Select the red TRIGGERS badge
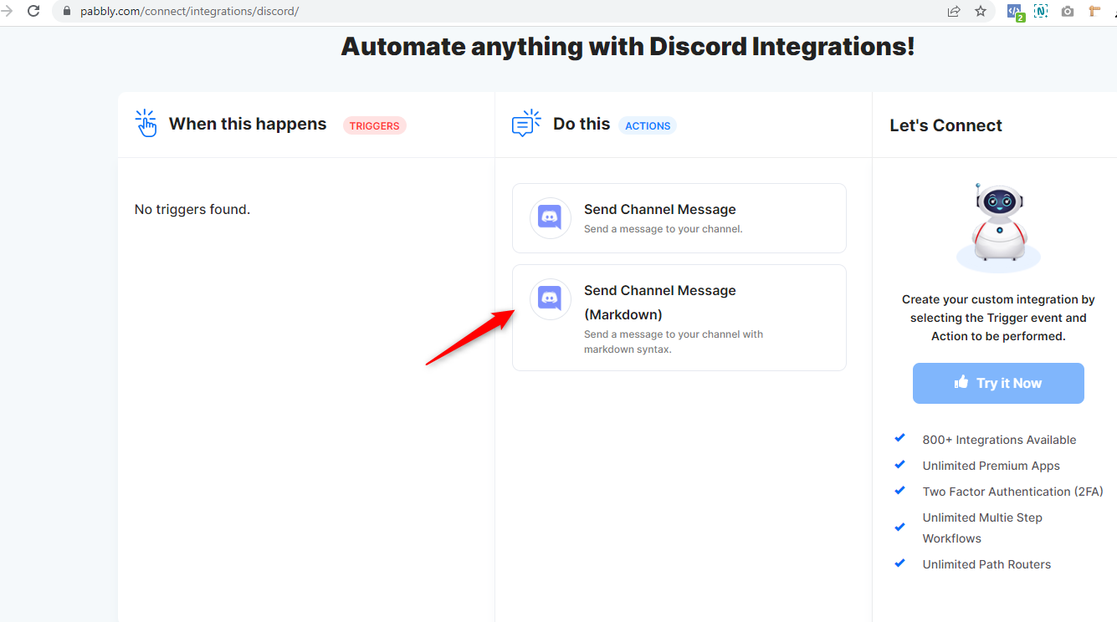 374,125
